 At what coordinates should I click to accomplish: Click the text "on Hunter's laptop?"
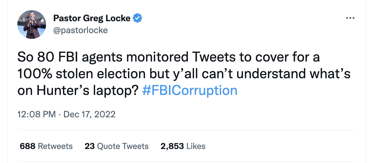(x=78, y=90)
